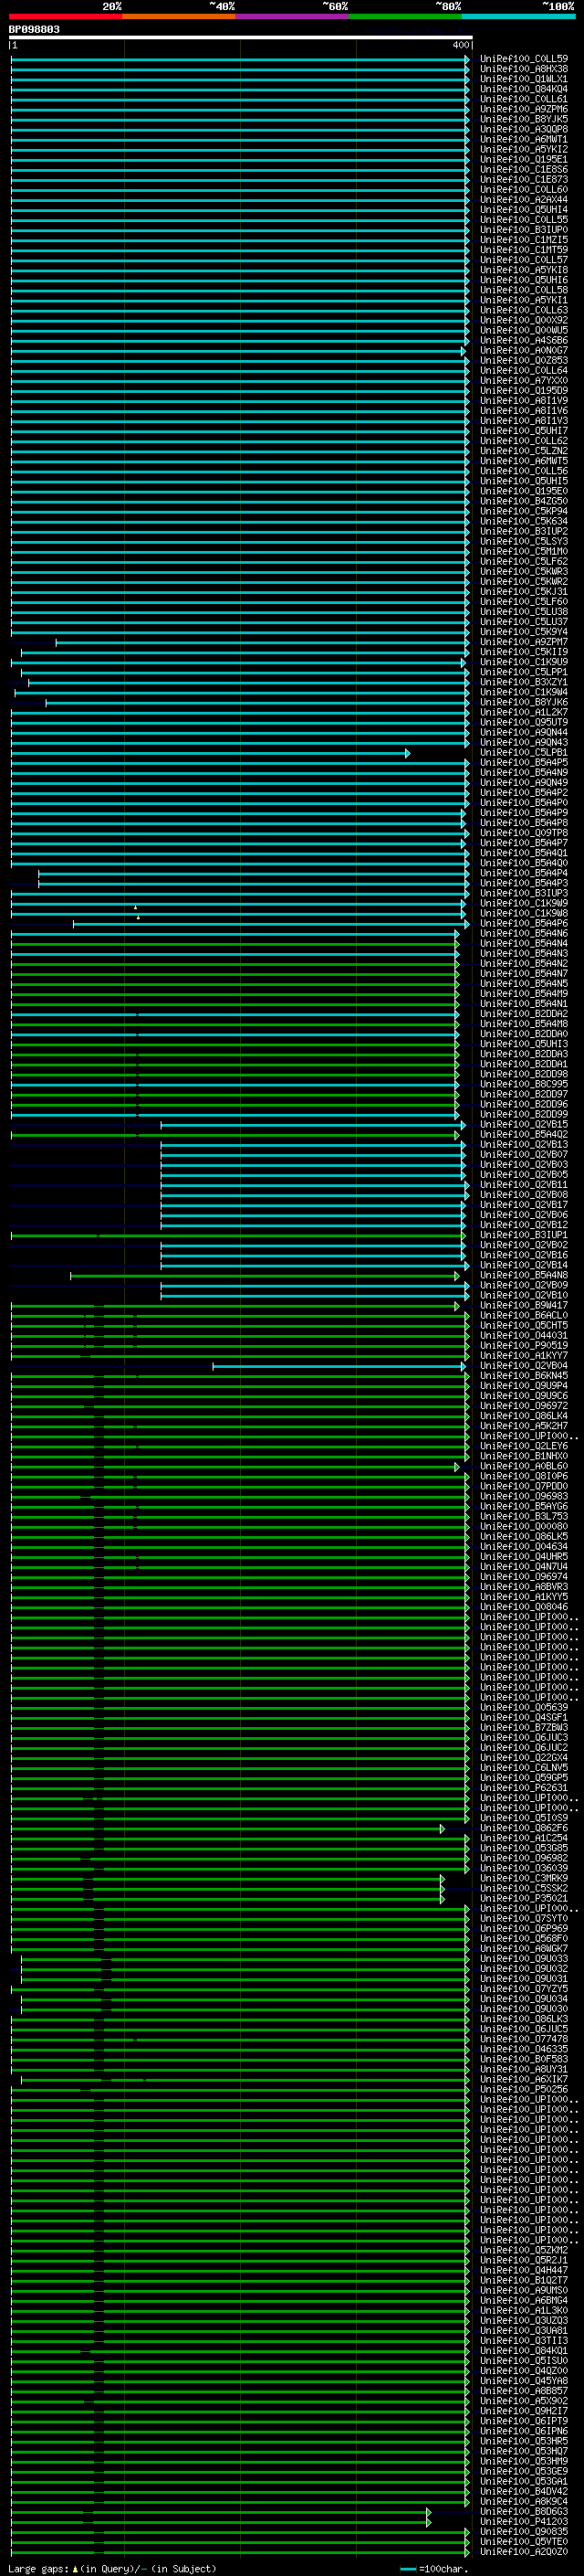Image resolution: width=584 pixels, height=2576 pixels.
Task: Select the UniRef100_O96972 label
Action: pos(524,1406)
